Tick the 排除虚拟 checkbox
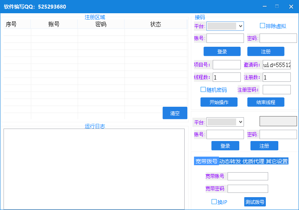This screenshot has height=210, width=299. point(263,26)
